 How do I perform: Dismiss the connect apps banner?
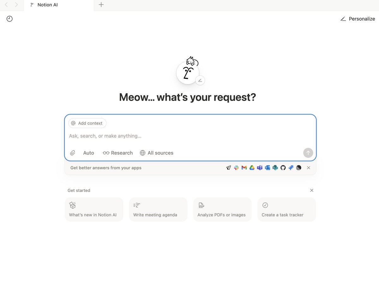coord(309,168)
